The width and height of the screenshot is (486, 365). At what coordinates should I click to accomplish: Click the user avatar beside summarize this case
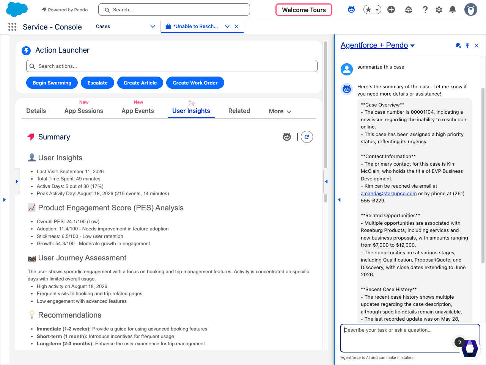[347, 69]
